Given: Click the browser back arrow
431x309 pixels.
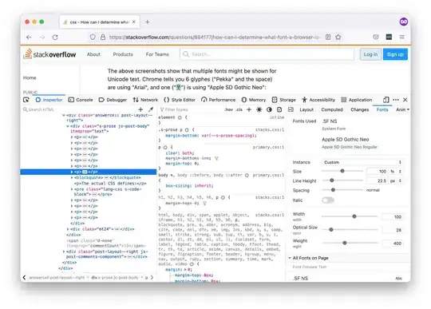Looking at the screenshot, I should 29,37.
